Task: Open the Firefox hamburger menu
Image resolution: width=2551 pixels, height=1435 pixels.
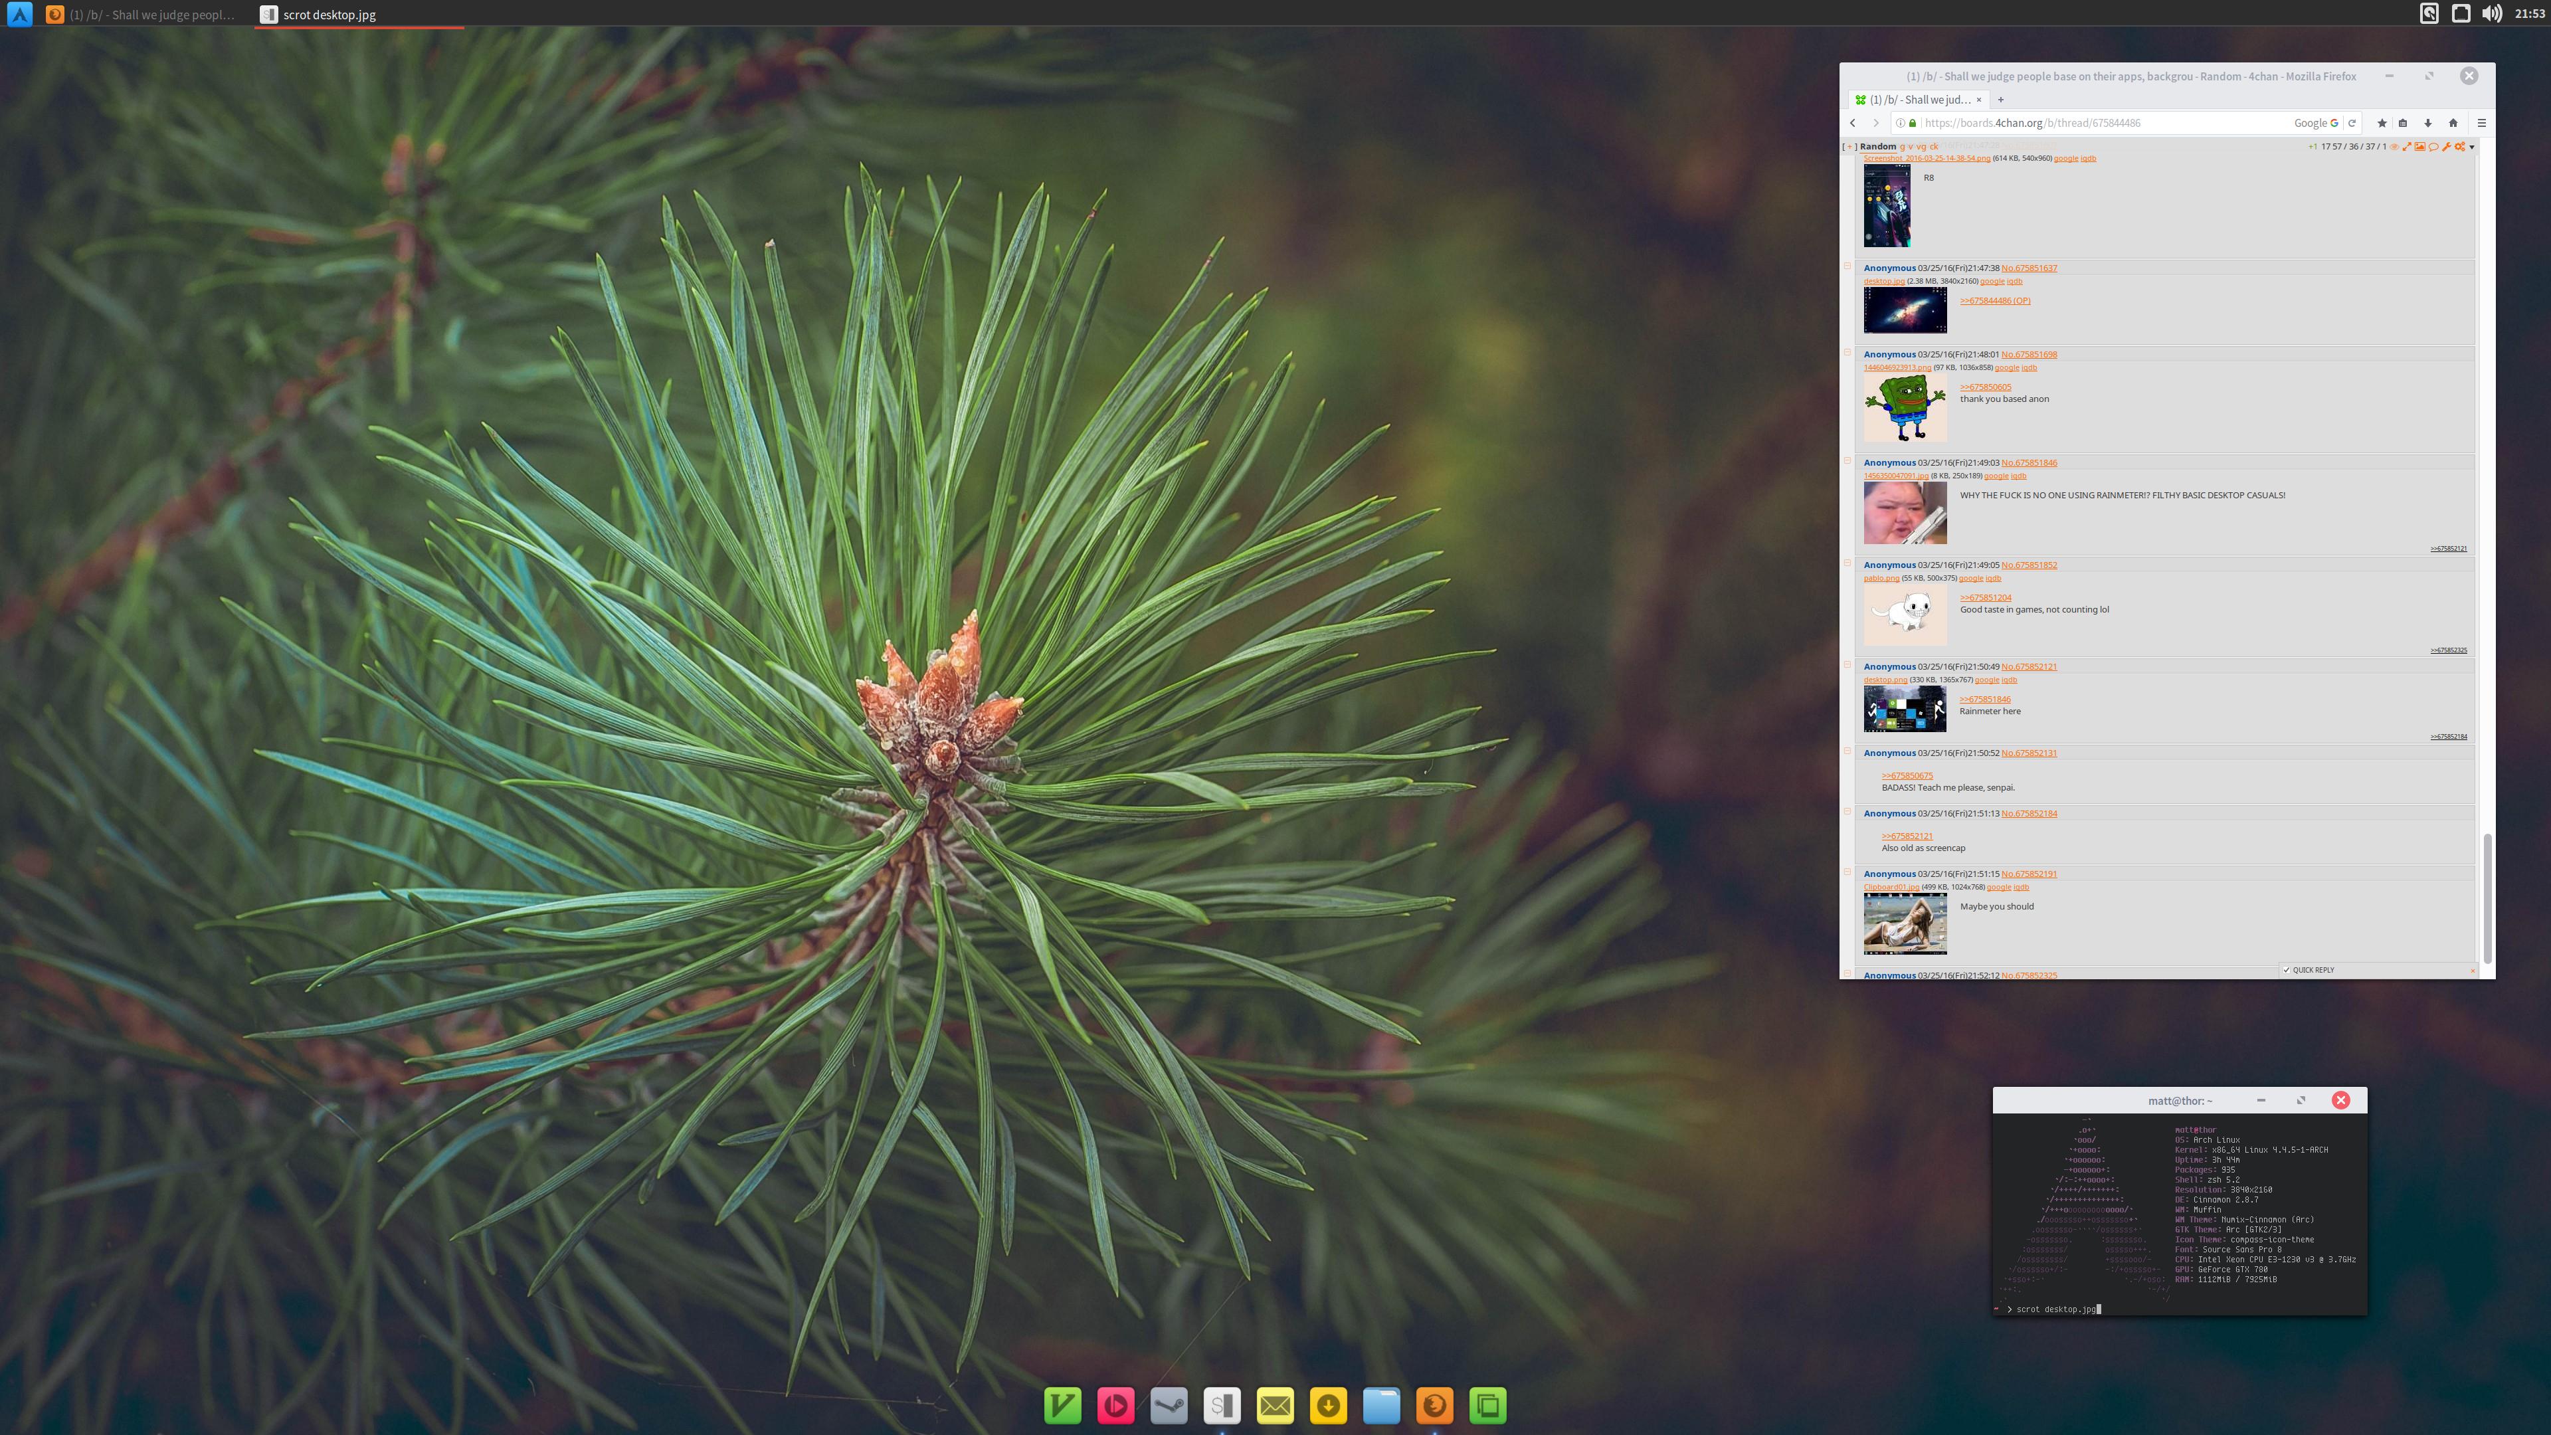Action: coord(2482,123)
